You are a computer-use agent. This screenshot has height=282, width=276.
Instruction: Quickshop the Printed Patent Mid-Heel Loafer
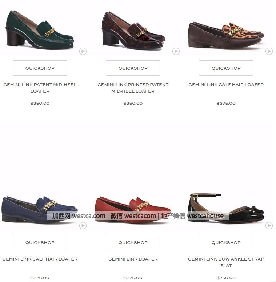point(133,68)
